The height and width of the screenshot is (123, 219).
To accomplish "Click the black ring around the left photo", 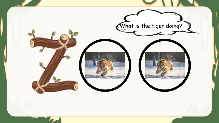I will [105, 41].
